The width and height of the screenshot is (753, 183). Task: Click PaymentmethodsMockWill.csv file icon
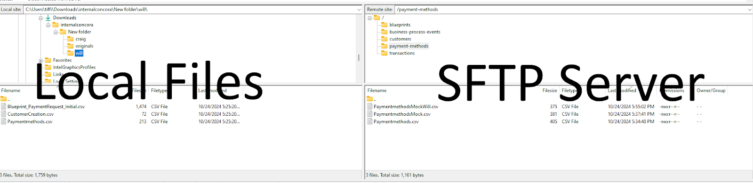[369, 107]
